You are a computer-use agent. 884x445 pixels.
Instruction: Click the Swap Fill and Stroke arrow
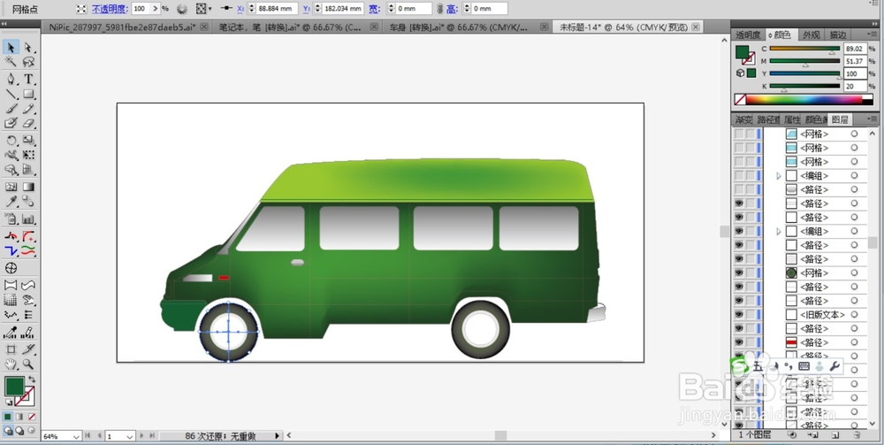[x=32, y=380]
